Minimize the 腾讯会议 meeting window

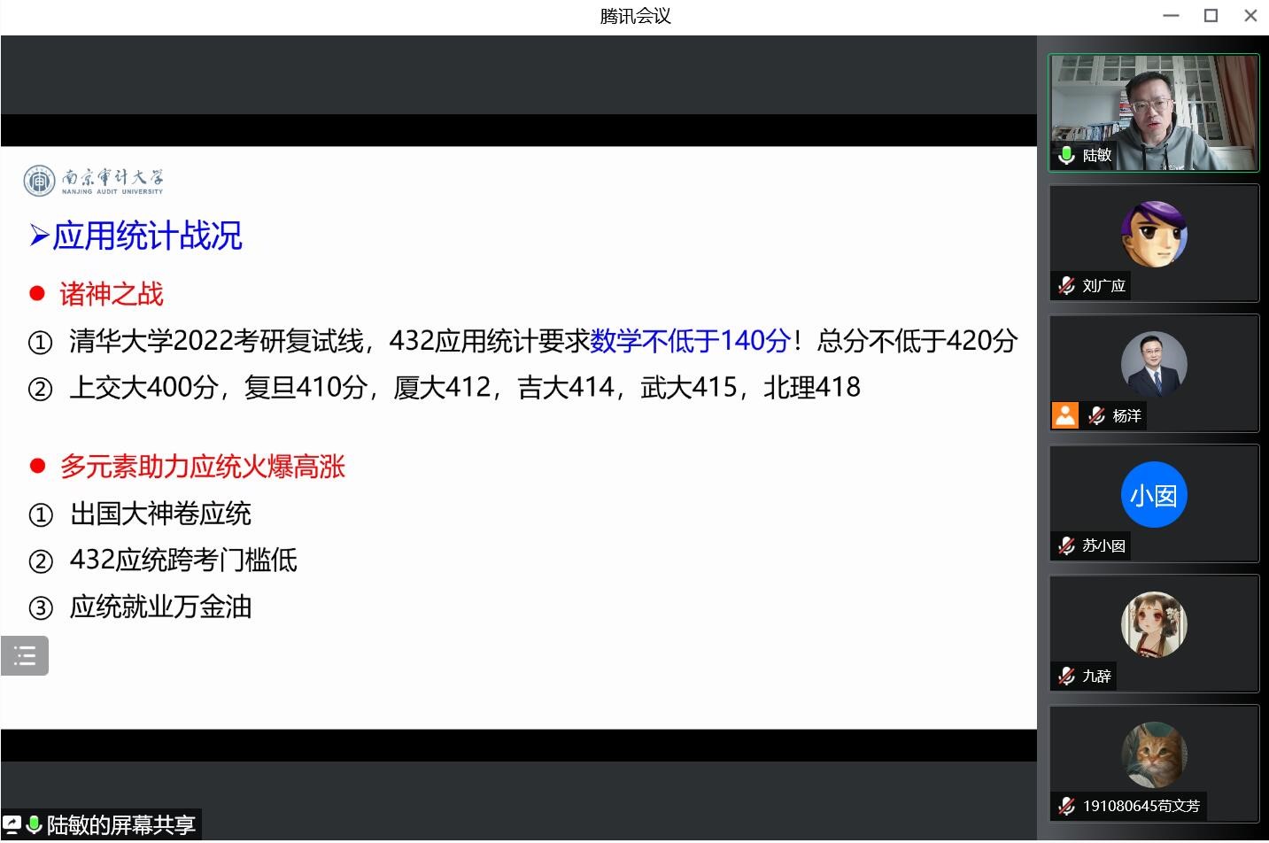click(1171, 16)
